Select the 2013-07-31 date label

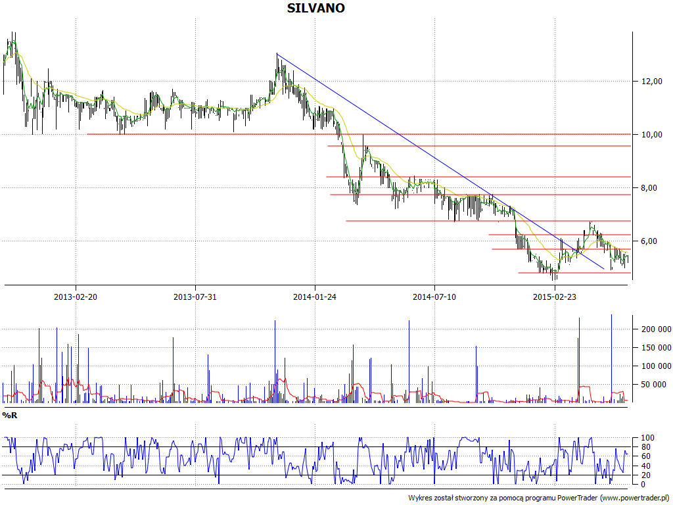[x=195, y=297]
